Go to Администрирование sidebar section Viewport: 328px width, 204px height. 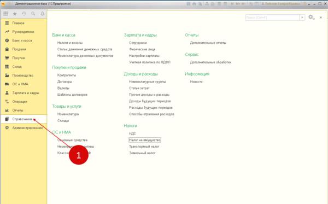click(27, 127)
